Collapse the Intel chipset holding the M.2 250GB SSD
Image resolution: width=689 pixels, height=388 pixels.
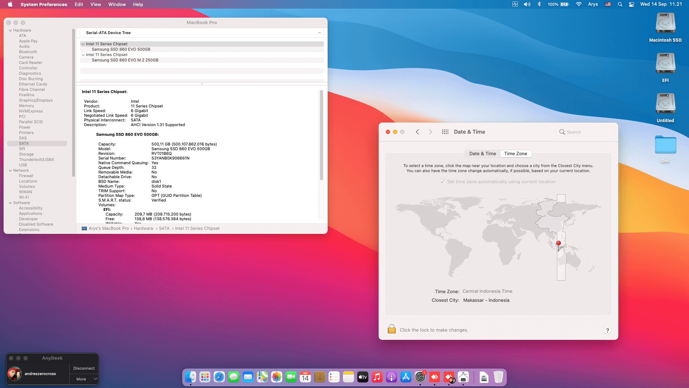click(x=83, y=55)
